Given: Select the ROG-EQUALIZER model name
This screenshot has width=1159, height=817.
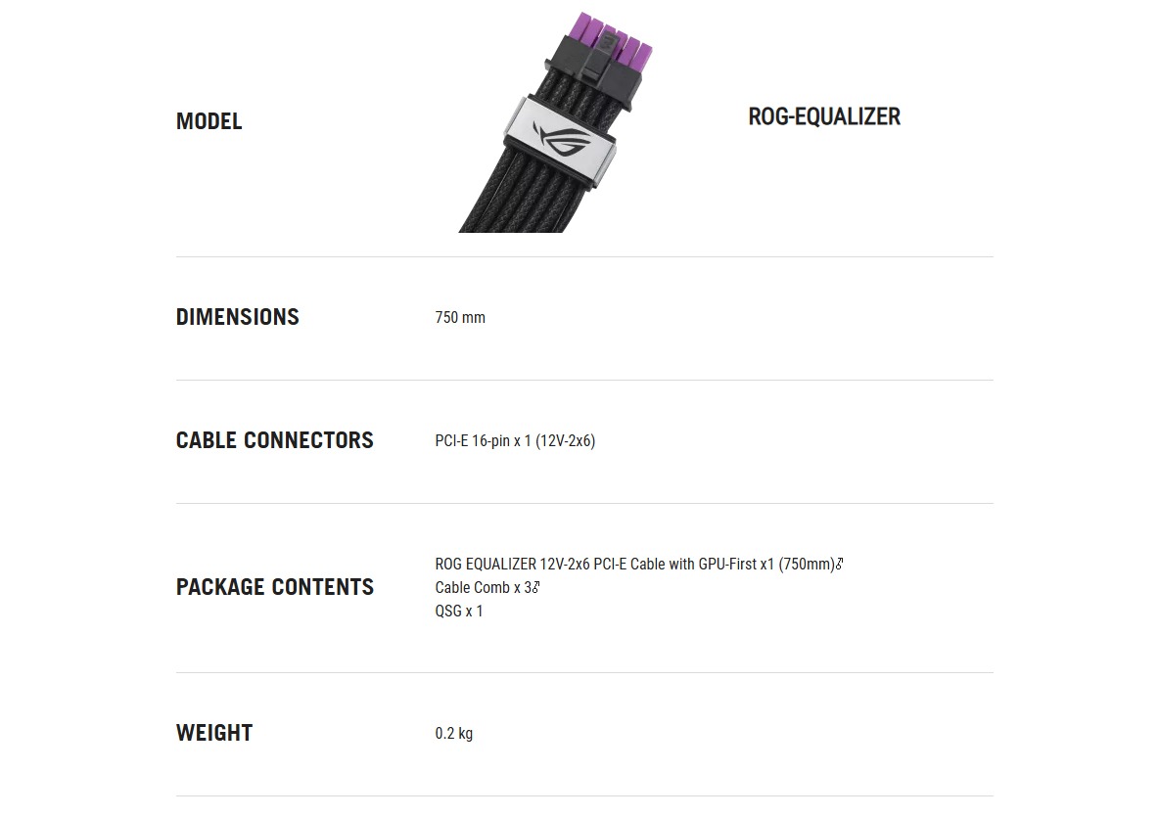Looking at the screenshot, I should click(824, 116).
